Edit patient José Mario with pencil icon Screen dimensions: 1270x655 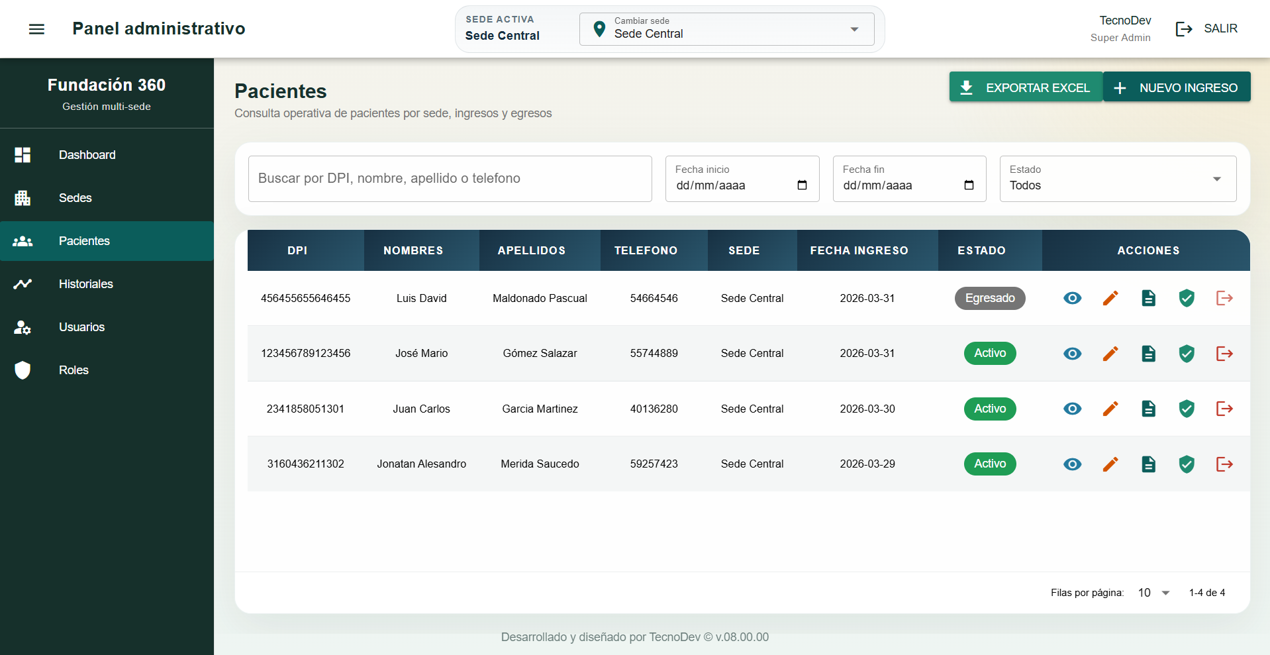click(x=1110, y=354)
